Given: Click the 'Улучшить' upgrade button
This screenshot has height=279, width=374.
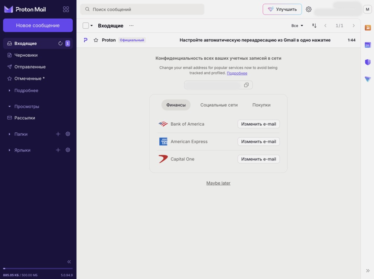Looking at the screenshot, I should point(282,9).
